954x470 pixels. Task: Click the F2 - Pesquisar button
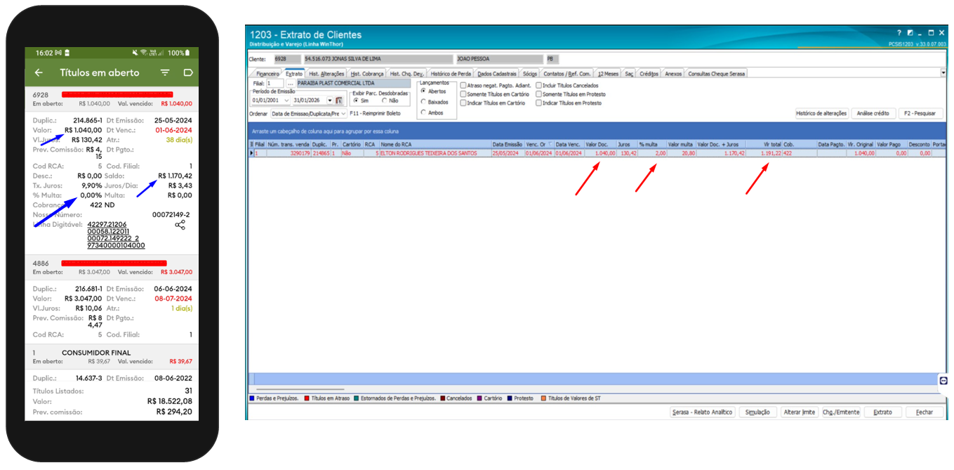click(x=921, y=113)
